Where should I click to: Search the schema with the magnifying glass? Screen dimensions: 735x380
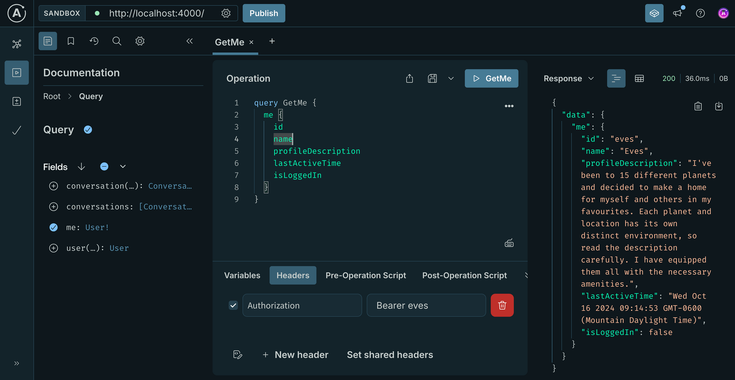click(x=117, y=41)
